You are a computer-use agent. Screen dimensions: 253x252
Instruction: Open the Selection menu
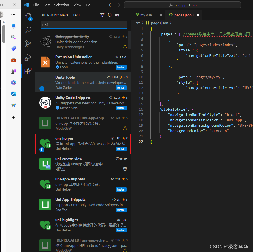(61, 5)
